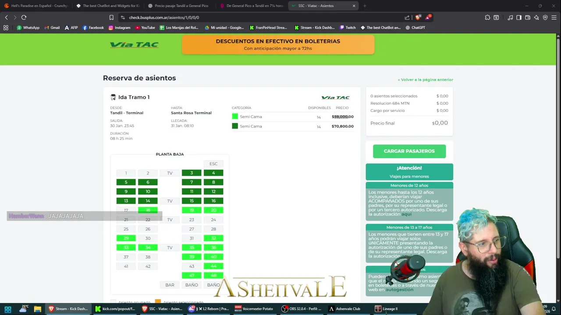This screenshot has width=561, height=315.
Task: Open File Explorer from the taskbar
Action: [38, 309]
